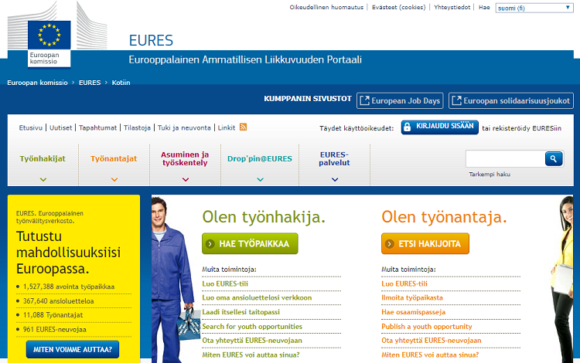Click into the search text field

coord(504,158)
